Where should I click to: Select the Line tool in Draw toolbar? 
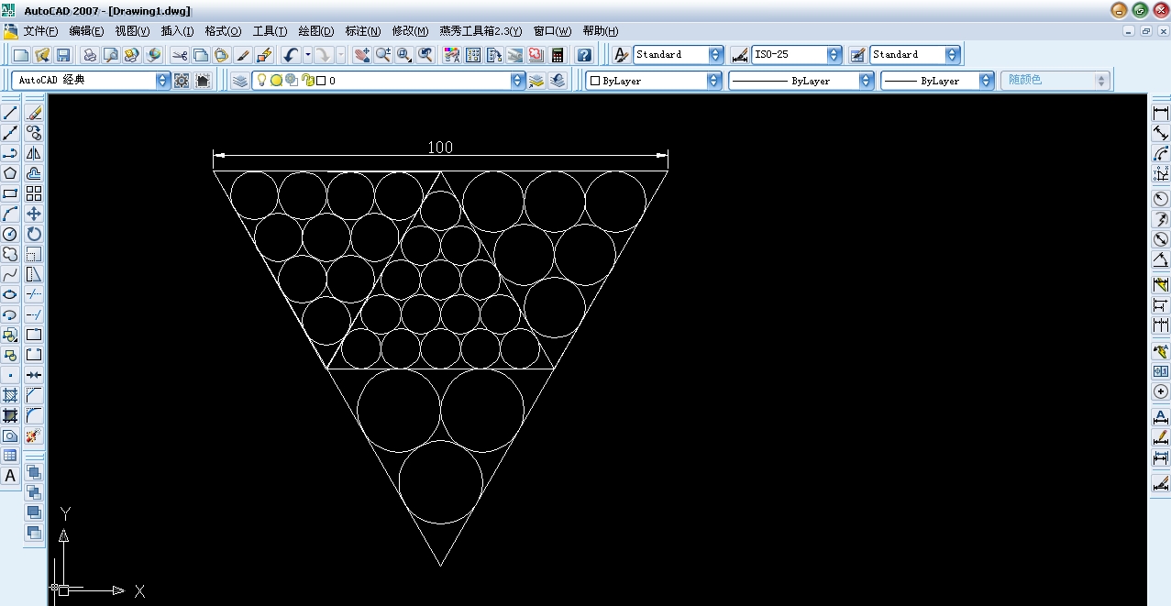[x=10, y=113]
